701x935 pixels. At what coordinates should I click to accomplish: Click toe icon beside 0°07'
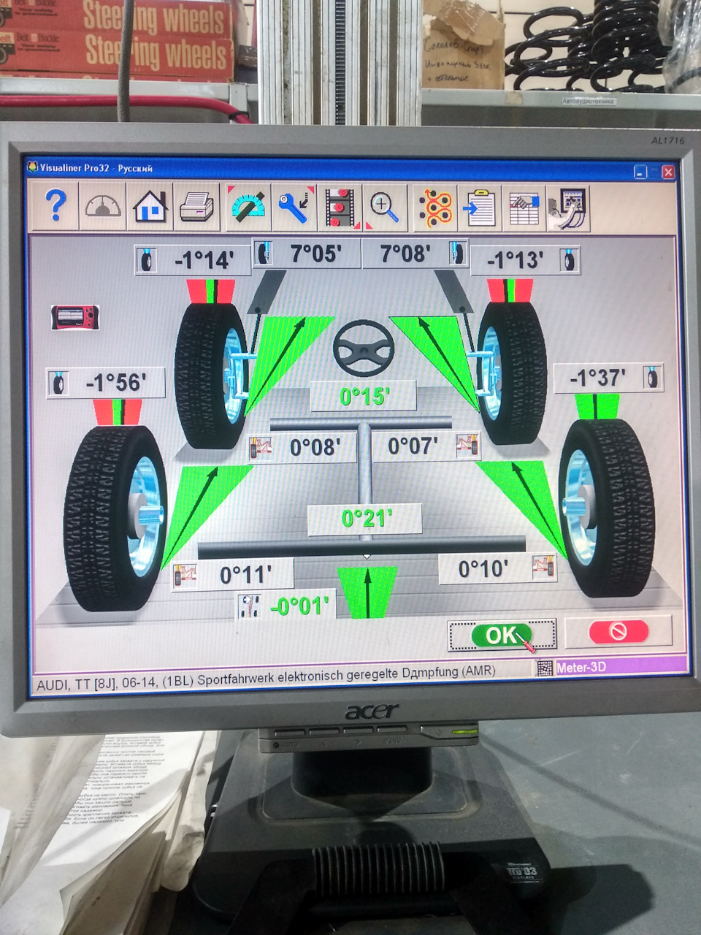pos(468,446)
